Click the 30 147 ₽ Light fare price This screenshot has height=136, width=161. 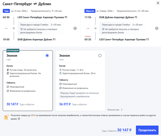[12, 104]
